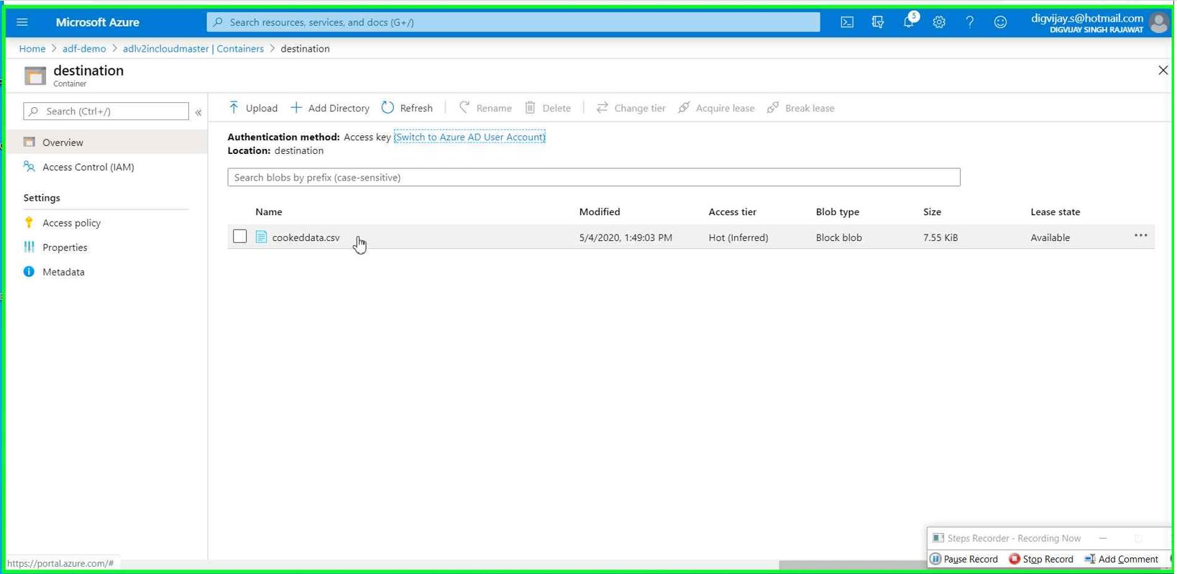Pause Record in Steps Recorder

click(965, 559)
